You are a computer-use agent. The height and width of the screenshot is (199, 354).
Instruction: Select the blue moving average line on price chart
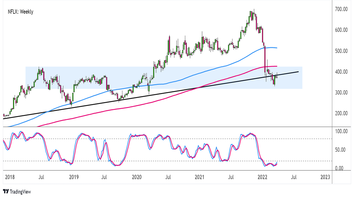click(206, 72)
